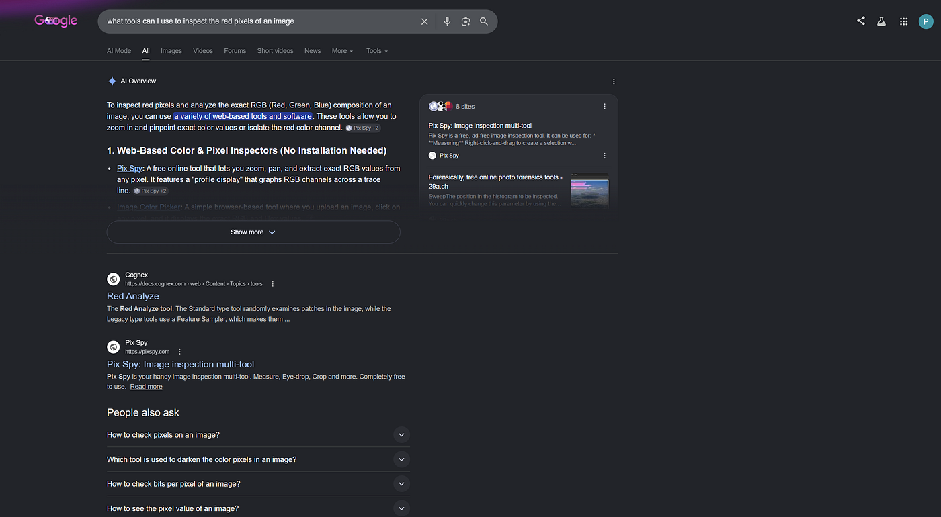The width and height of the screenshot is (941, 517).
Task: Start voice search with the microphone icon
Action: [447, 21]
